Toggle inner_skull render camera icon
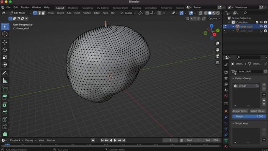The height and width of the screenshot is (151, 268). pyautogui.click(x=265, y=26)
